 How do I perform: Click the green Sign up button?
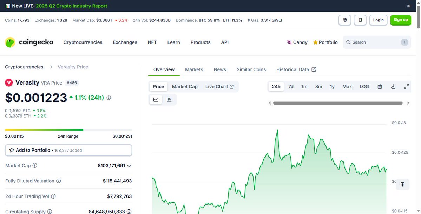(x=401, y=20)
